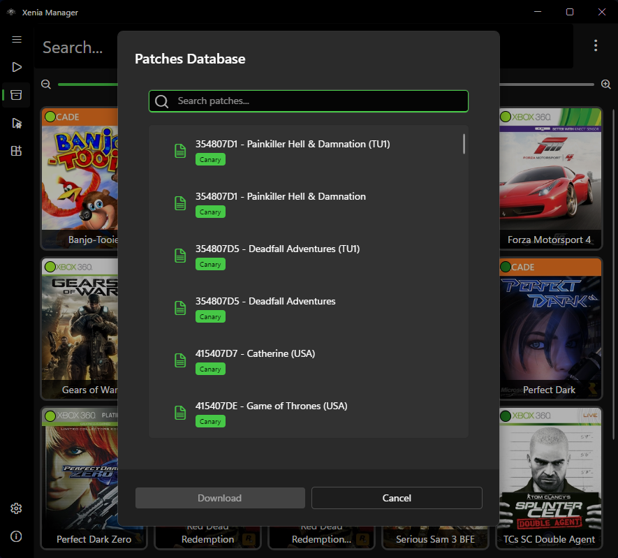Open the About info icon
The height and width of the screenshot is (558, 618).
(x=16, y=537)
